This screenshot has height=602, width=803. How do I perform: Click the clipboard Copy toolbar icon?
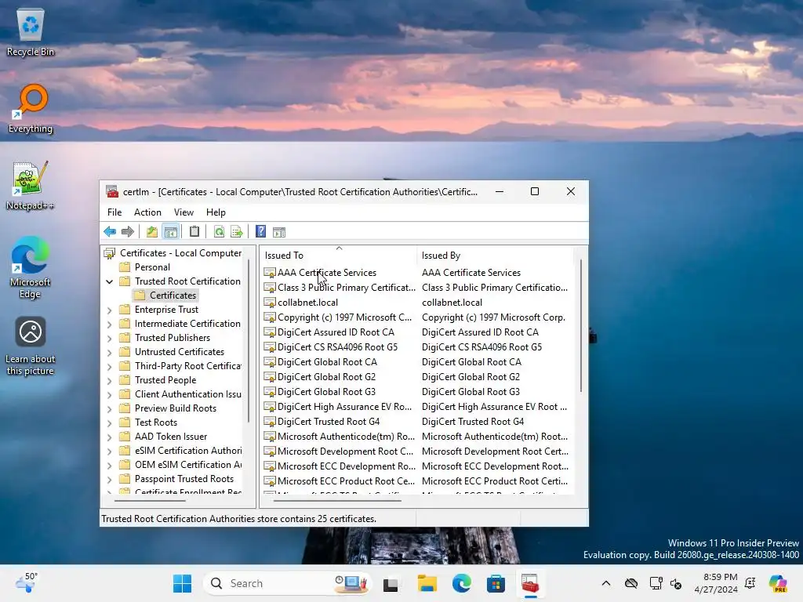[194, 232]
